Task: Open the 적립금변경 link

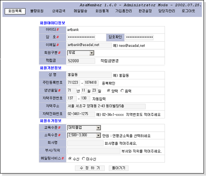Action: [110, 61]
